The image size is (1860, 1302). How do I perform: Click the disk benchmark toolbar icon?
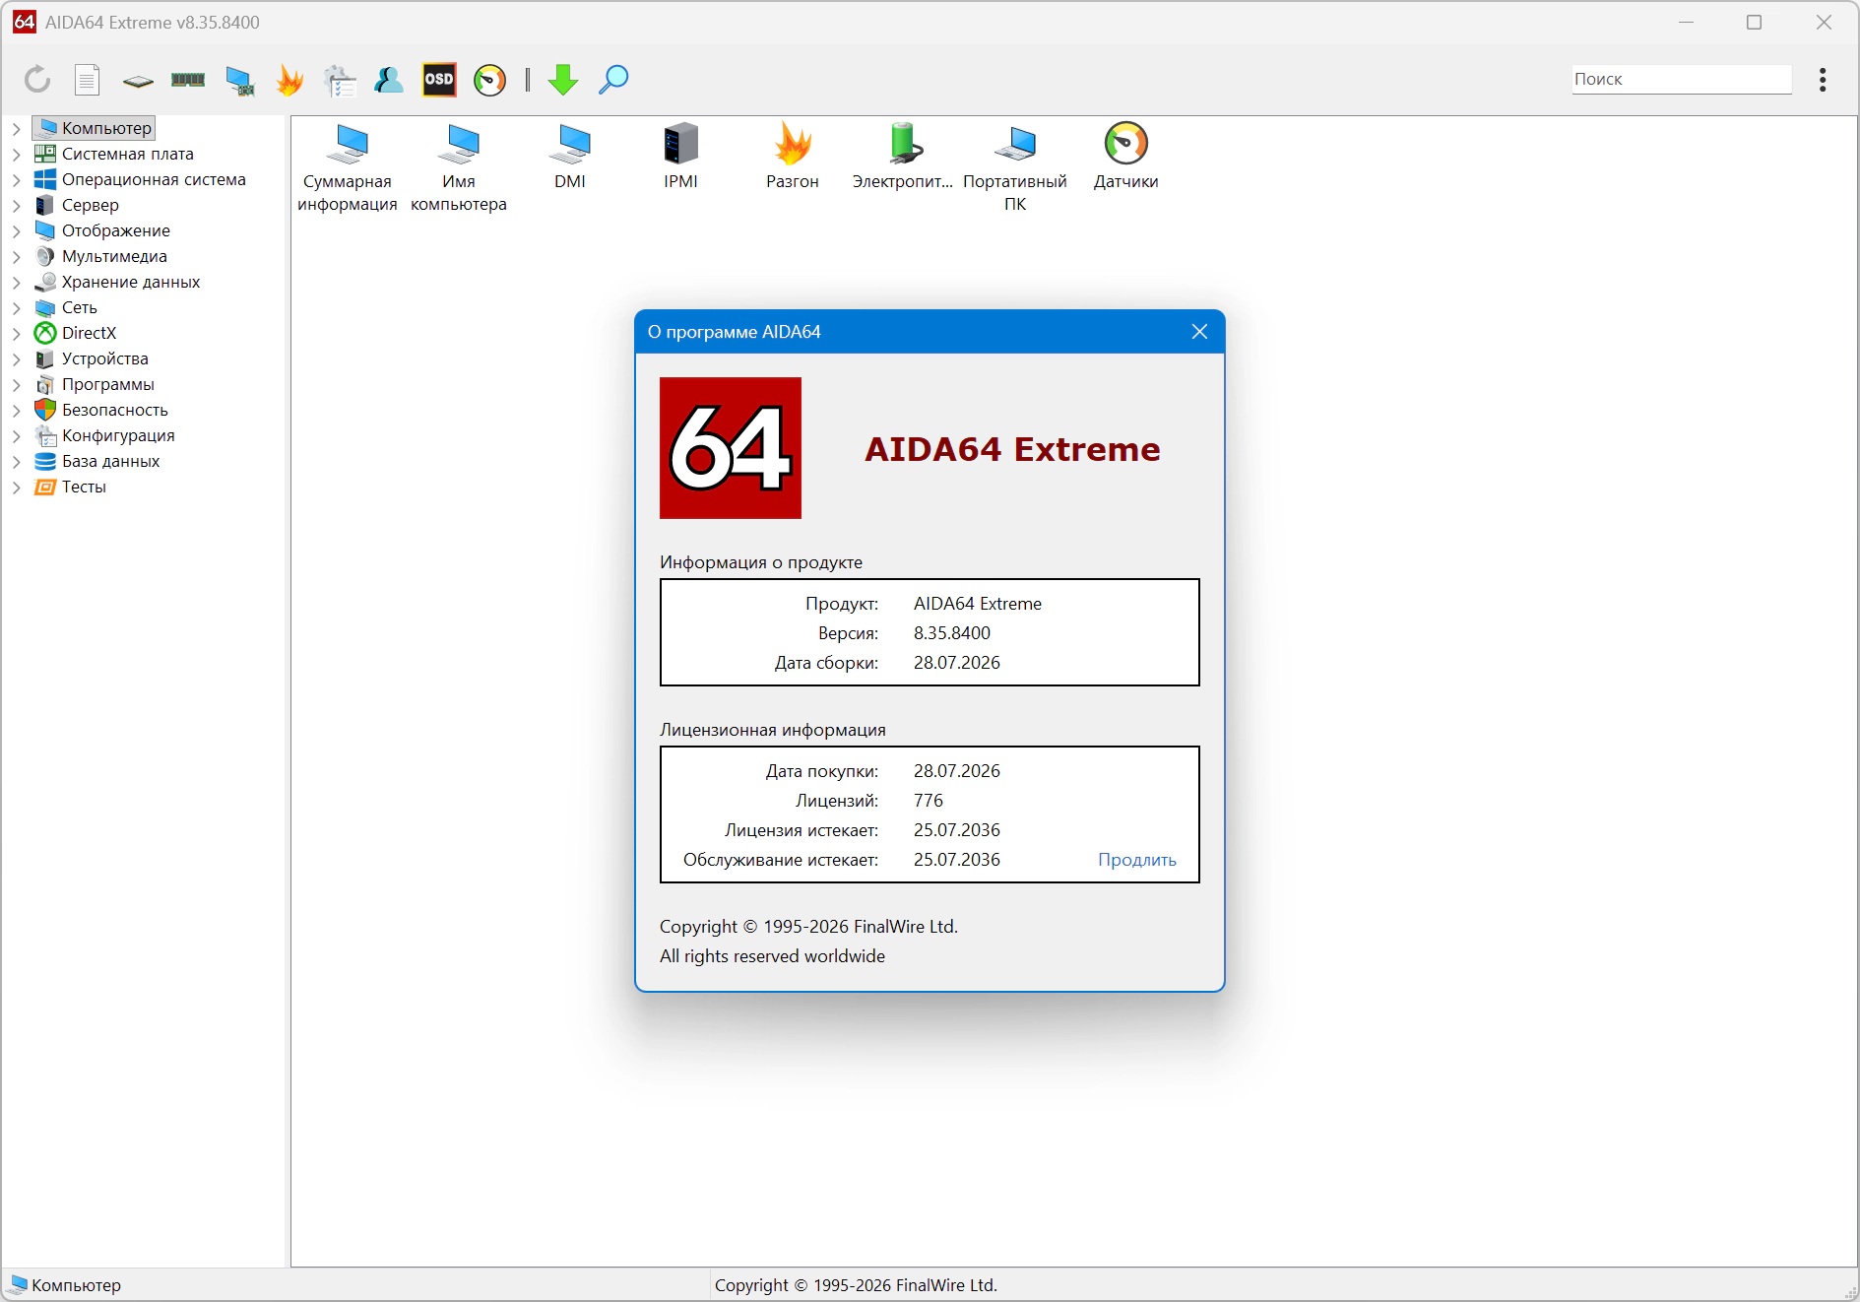pos(138,81)
